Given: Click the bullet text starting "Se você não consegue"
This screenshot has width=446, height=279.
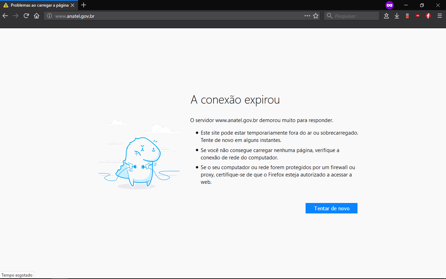Looking at the screenshot, I should 270,154.
